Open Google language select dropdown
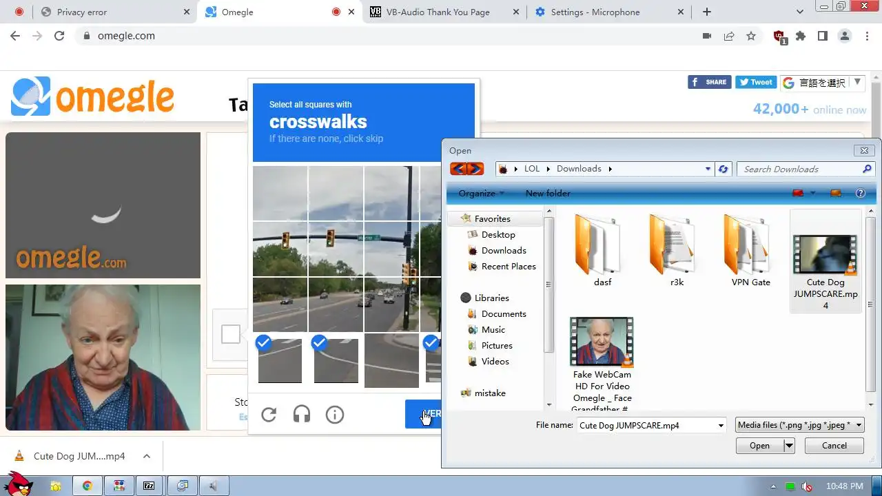This screenshot has height=496, width=882. [x=822, y=83]
